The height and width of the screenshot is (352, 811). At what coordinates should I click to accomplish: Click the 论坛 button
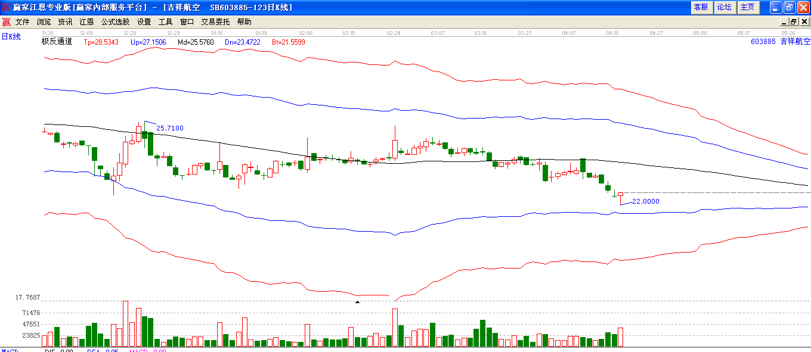click(724, 8)
